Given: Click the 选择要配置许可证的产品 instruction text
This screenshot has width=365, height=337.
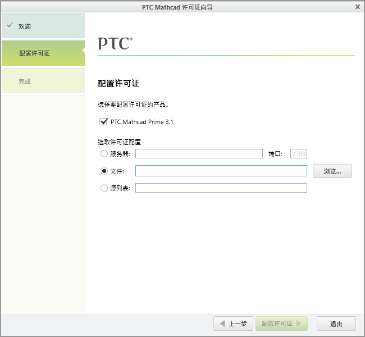Looking at the screenshot, I should coord(133,104).
